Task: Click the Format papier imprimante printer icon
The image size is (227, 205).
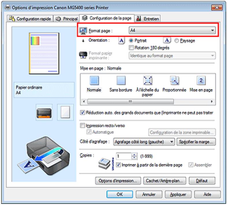Action: point(83,55)
